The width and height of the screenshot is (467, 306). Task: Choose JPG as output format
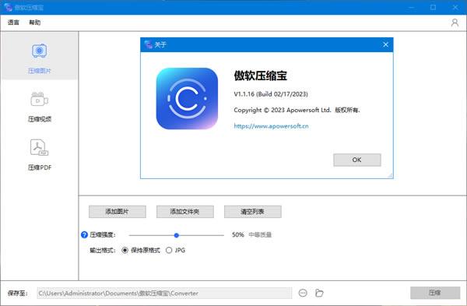tap(175, 250)
